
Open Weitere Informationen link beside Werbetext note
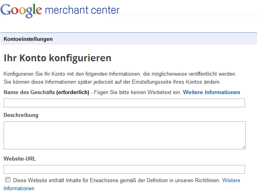point(211,92)
